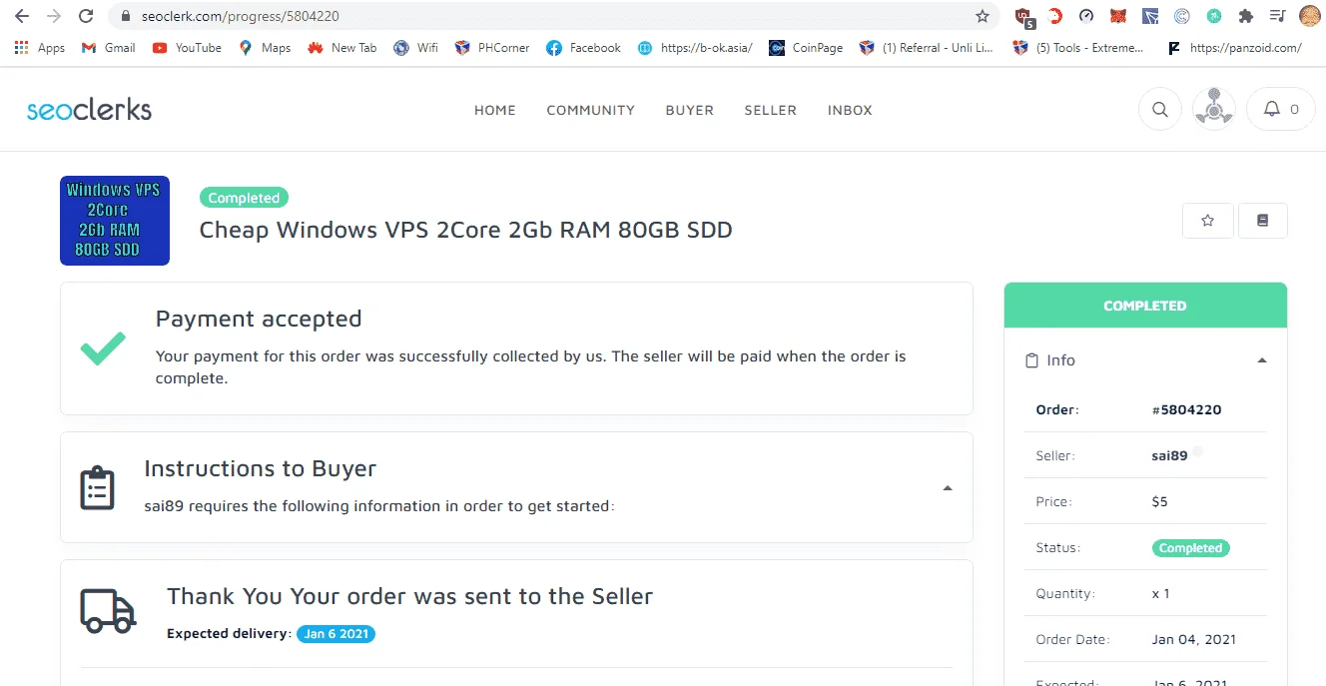
Task: Open the Tools - Extreme bookmark
Action: click(1079, 48)
